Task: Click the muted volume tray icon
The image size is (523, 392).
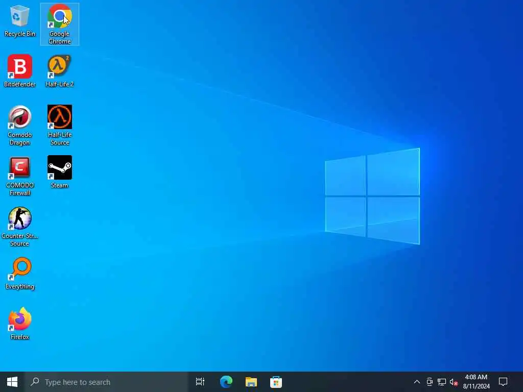Action: coord(454,382)
